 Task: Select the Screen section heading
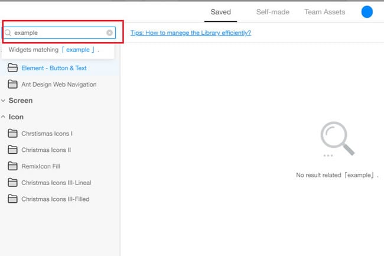(x=21, y=101)
